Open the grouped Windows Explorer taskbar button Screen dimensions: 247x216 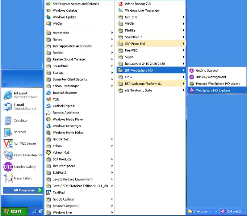202,211
